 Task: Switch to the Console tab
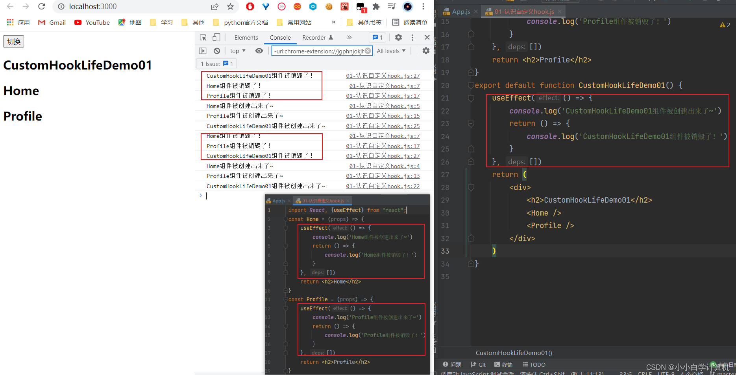tap(280, 37)
